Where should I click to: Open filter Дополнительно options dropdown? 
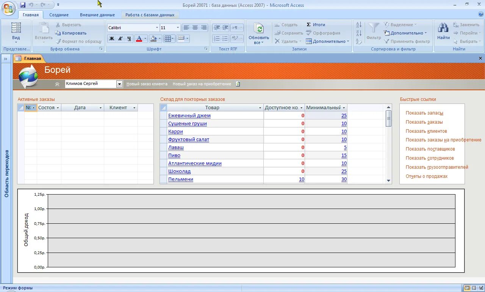pos(405,33)
